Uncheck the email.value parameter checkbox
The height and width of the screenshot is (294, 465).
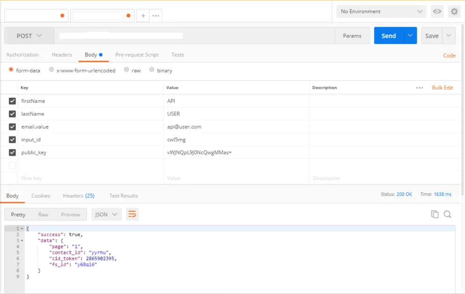tap(12, 127)
